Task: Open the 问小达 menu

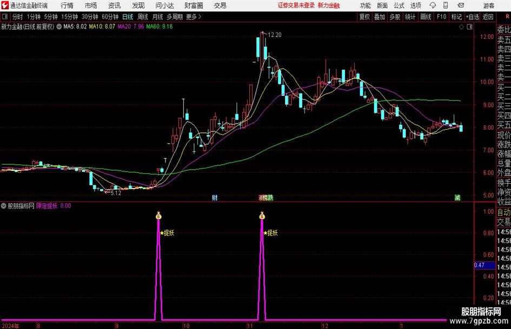Action: point(165,5)
